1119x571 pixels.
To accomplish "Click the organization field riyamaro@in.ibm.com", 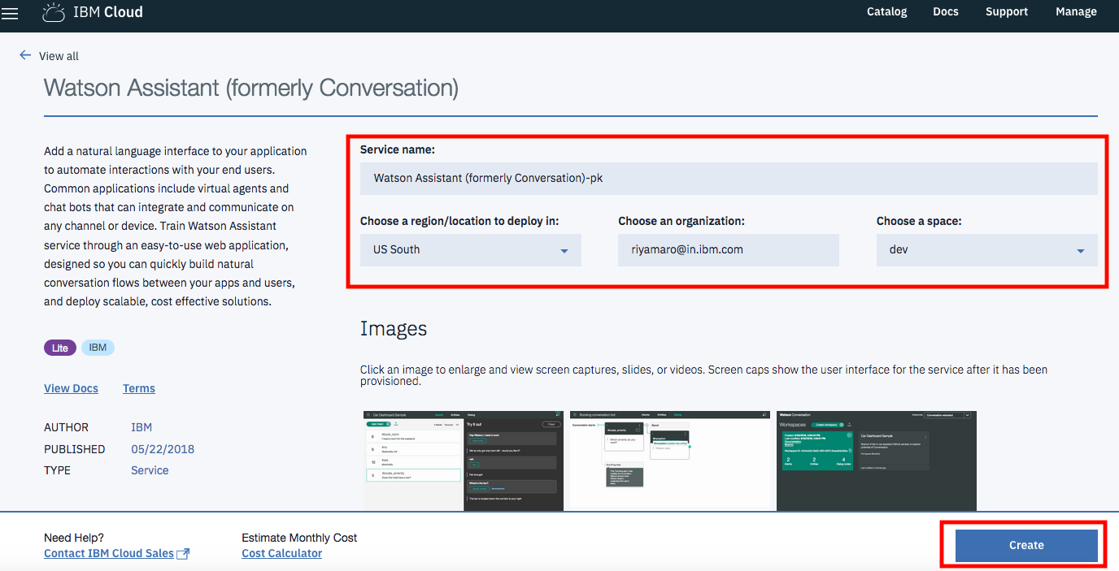I will pos(729,250).
